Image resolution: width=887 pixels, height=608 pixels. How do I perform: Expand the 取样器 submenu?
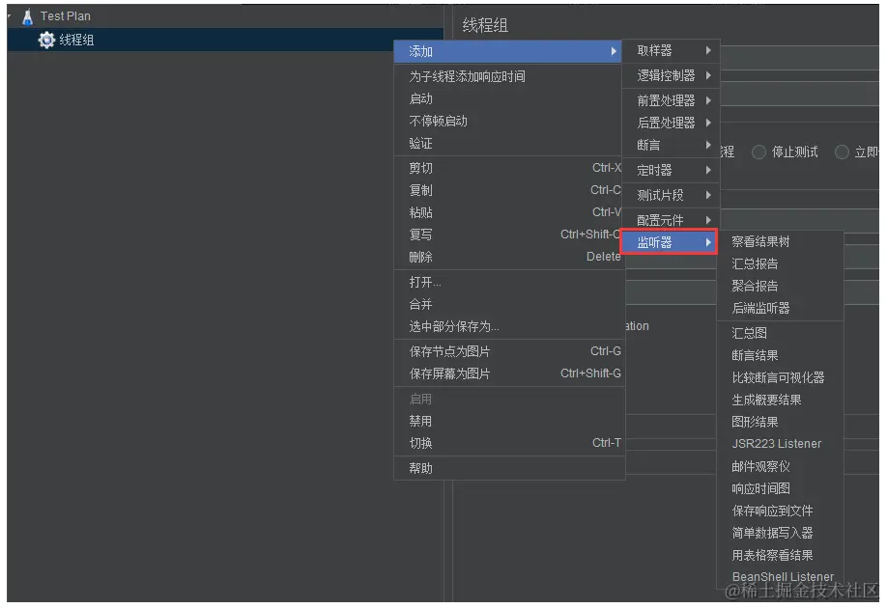[x=671, y=51]
